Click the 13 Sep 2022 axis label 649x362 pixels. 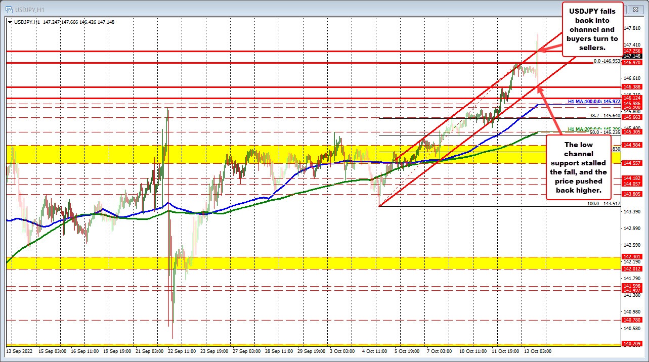pos(19,350)
